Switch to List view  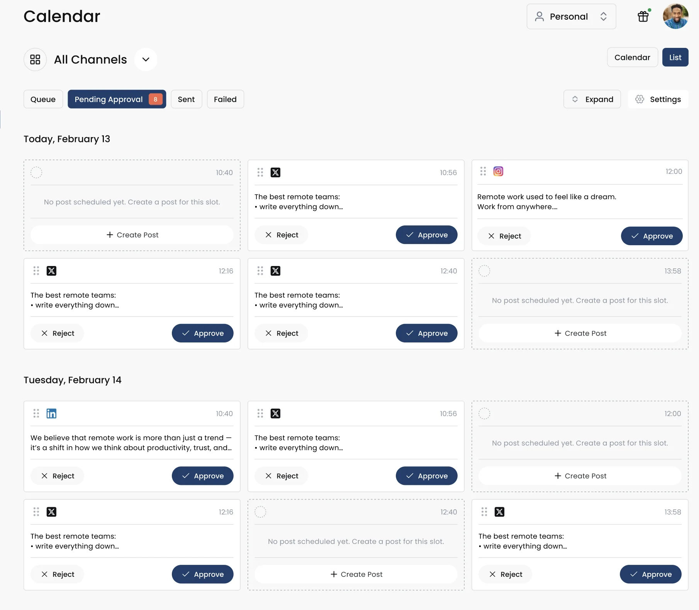675,57
